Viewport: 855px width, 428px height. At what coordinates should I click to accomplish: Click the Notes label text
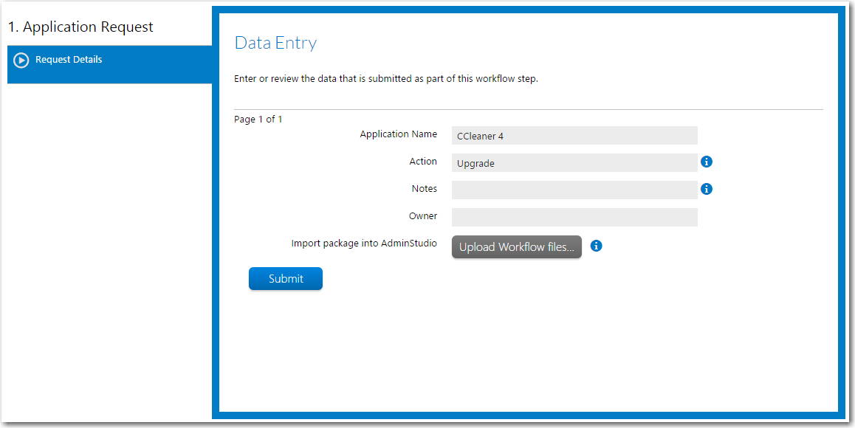425,189
